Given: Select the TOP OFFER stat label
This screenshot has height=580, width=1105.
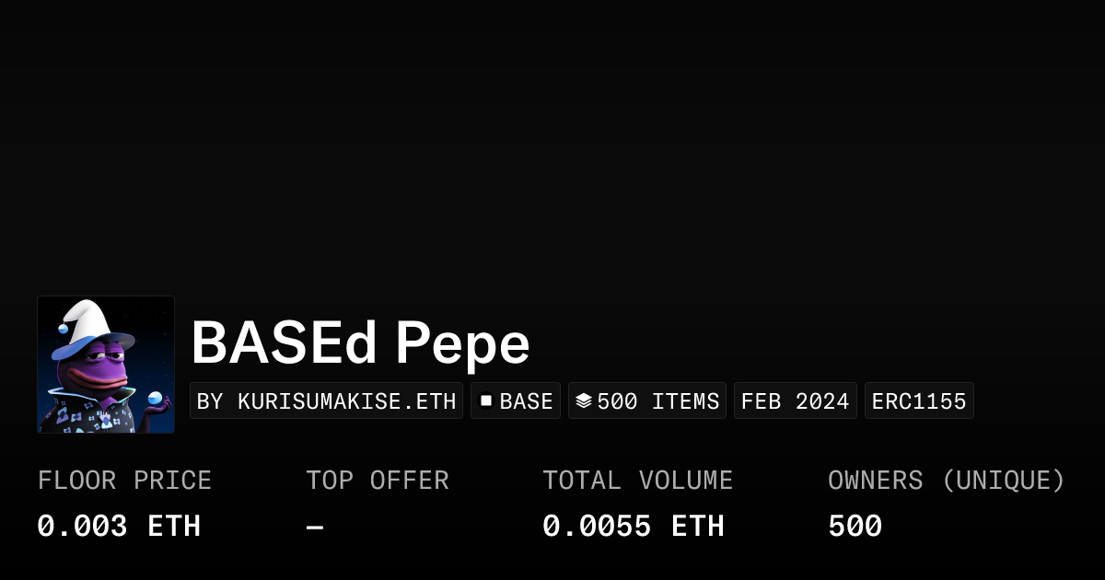Looking at the screenshot, I should coord(378,481).
